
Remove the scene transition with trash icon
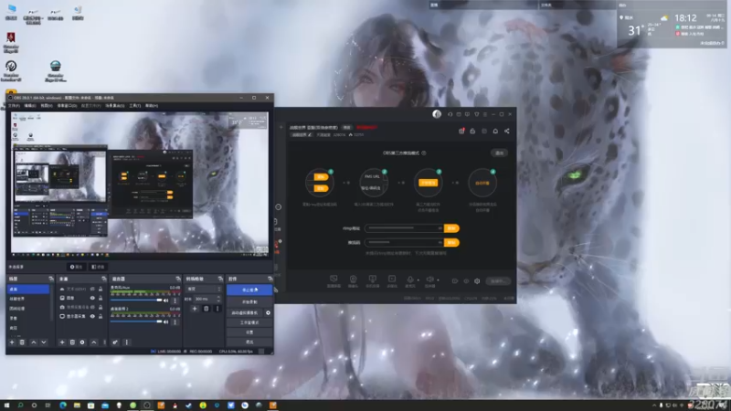coord(207,309)
